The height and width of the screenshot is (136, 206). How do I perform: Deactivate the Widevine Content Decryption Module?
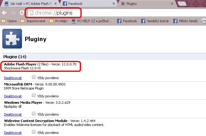point(13,133)
